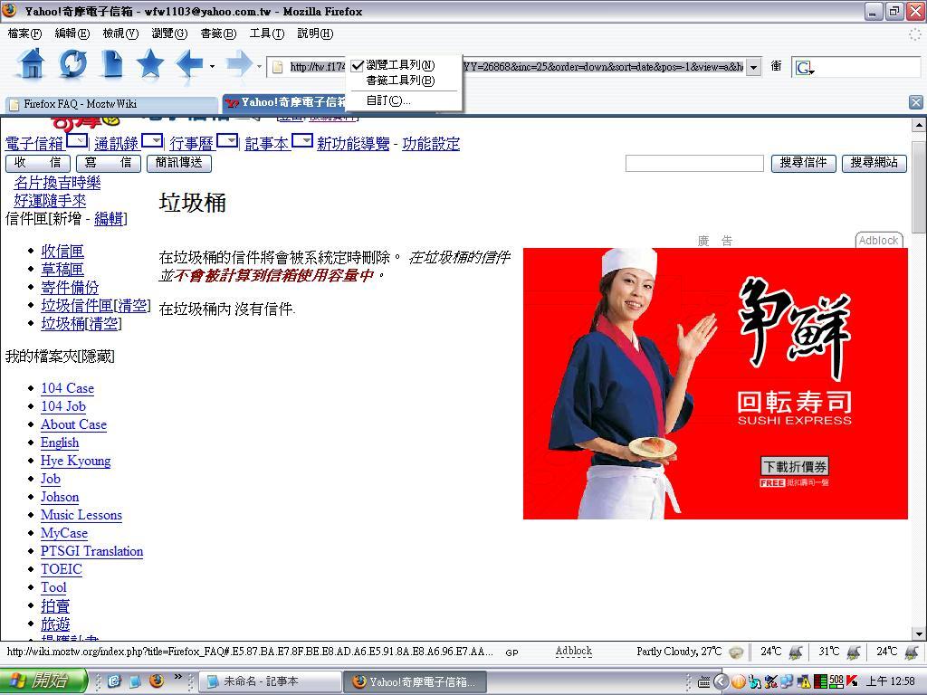Reload the page with the refresh icon

click(72, 64)
